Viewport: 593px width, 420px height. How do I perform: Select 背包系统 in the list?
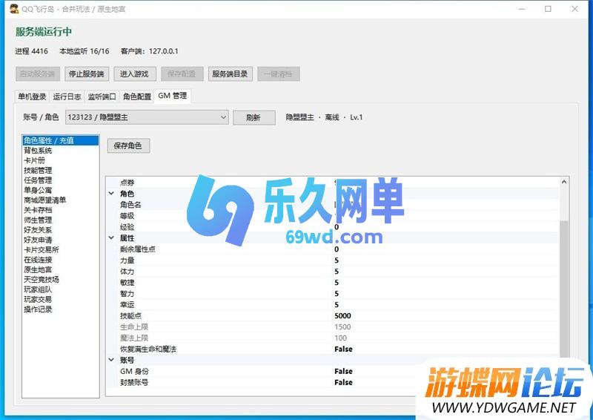[x=61, y=151]
